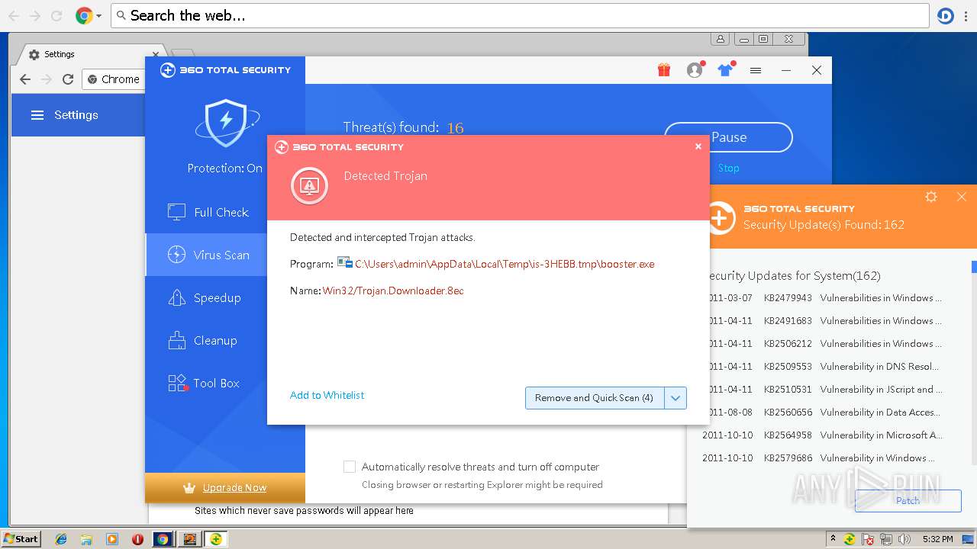Screen dimensions: 977x549
Task: Reload the Chrome Settings page
Action: [x=68, y=79]
